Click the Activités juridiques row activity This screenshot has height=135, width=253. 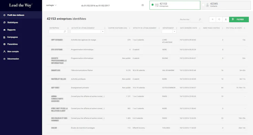coord(78,79)
